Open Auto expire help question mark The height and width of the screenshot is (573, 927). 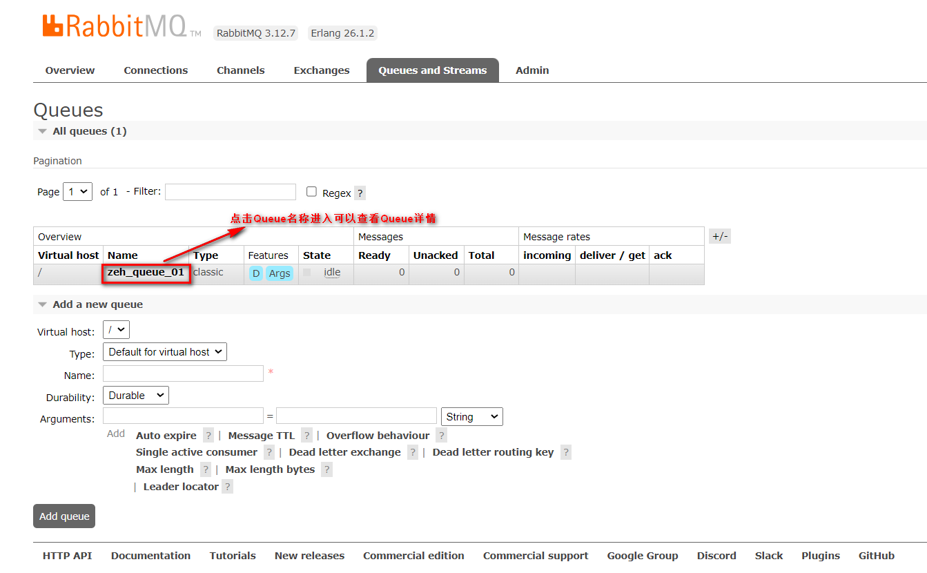(x=208, y=436)
